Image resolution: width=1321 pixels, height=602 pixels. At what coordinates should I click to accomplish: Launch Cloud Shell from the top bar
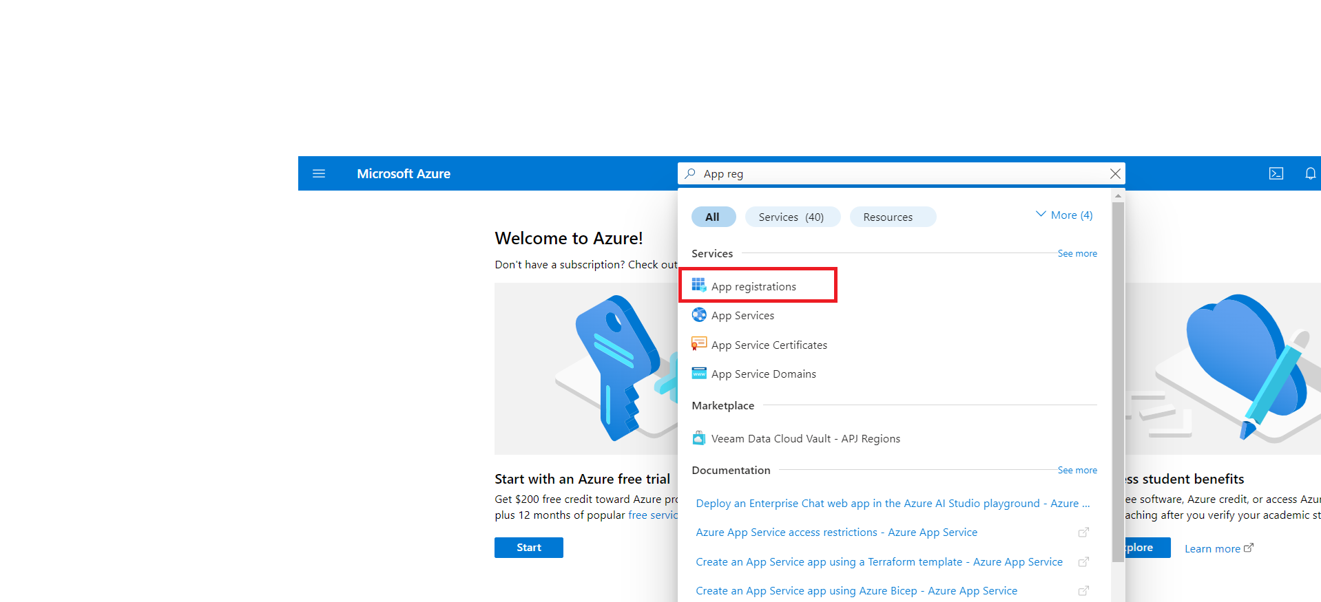[x=1276, y=173]
